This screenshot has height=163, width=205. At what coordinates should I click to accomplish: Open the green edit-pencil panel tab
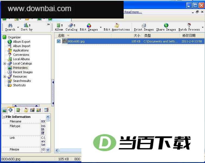pos(18,110)
